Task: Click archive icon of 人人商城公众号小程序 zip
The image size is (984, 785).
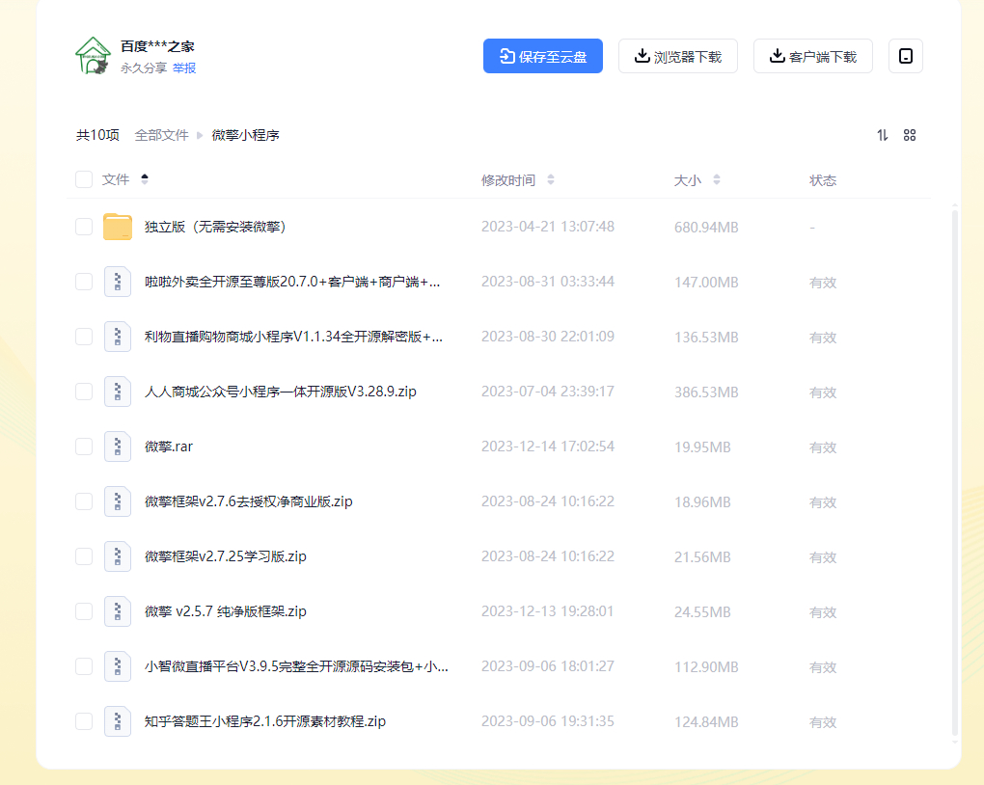Action: tap(118, 392)
